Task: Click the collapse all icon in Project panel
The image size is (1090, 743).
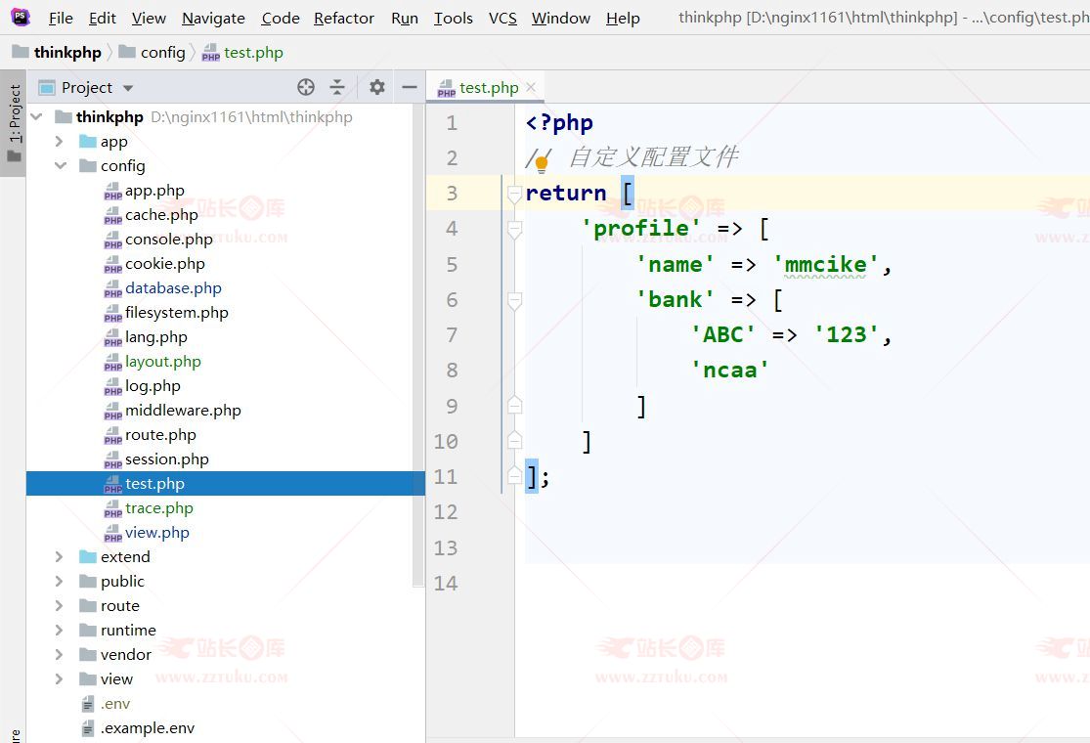Action: point(337,87)
